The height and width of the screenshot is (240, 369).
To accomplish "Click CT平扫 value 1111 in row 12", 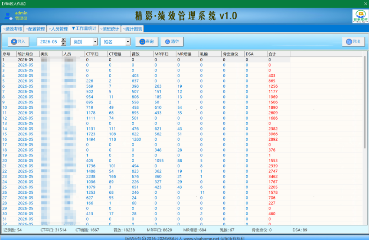I will (x=90, y=118).
